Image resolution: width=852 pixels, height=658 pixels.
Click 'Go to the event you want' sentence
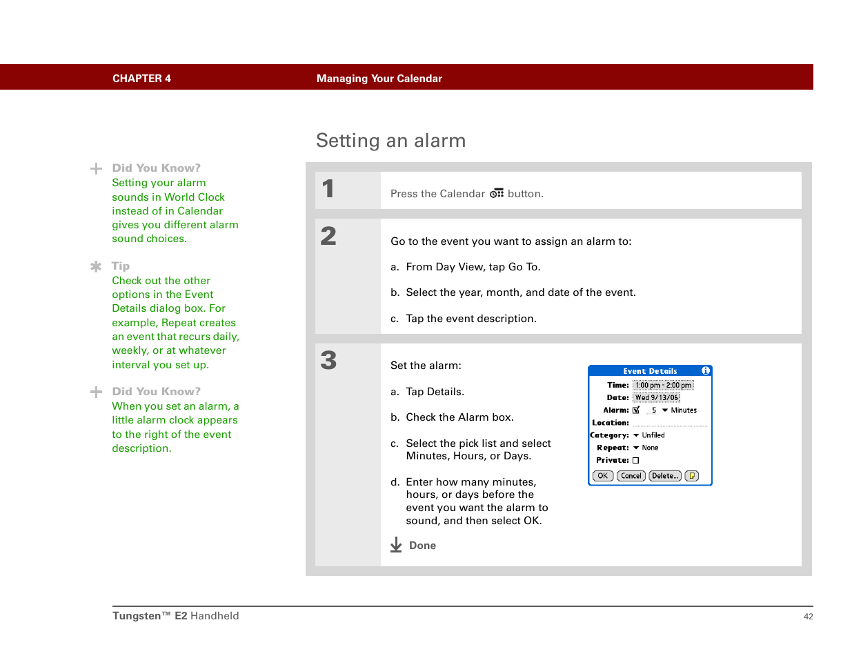pos(511,241)
